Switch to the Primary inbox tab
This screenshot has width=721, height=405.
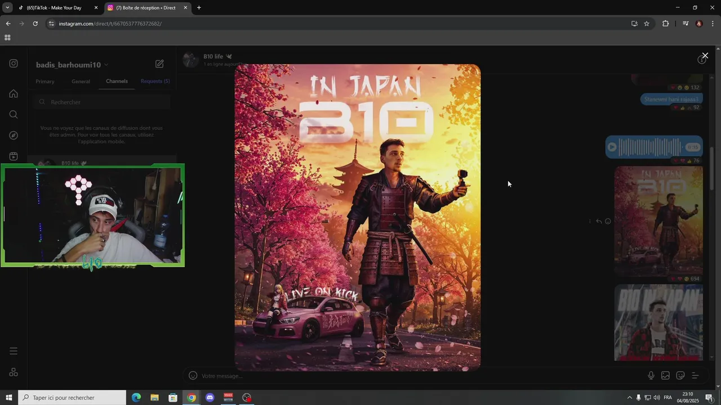pos(45,82)
